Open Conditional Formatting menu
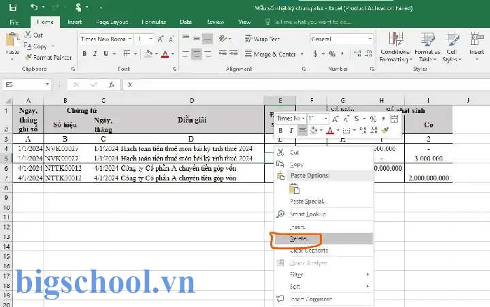 [395, 47]
